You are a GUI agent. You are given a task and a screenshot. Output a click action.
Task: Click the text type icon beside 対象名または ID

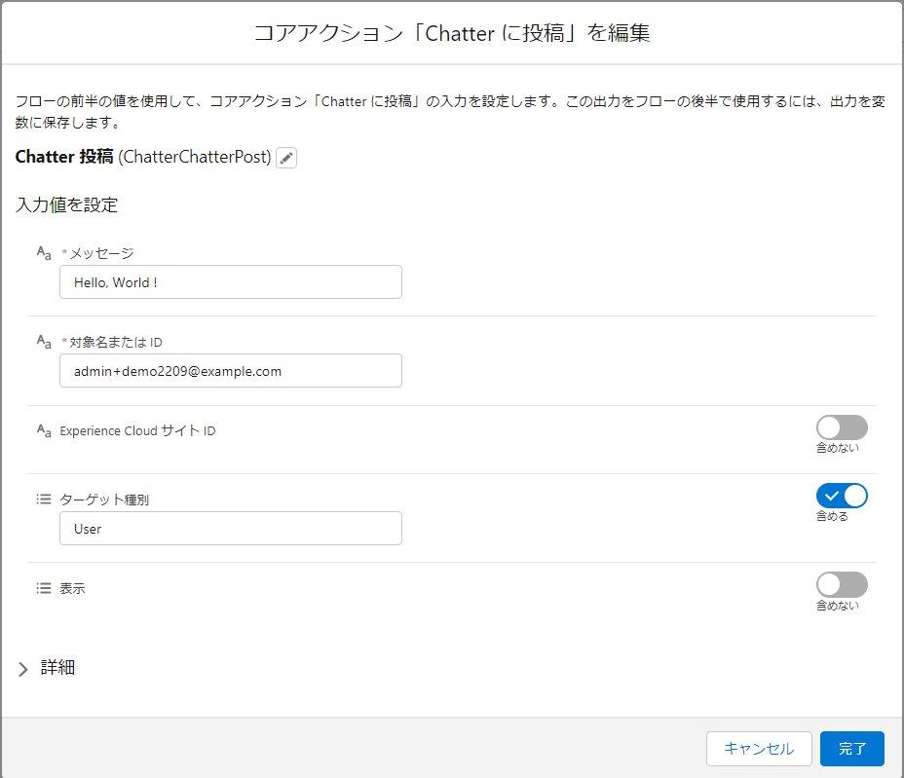44,341
